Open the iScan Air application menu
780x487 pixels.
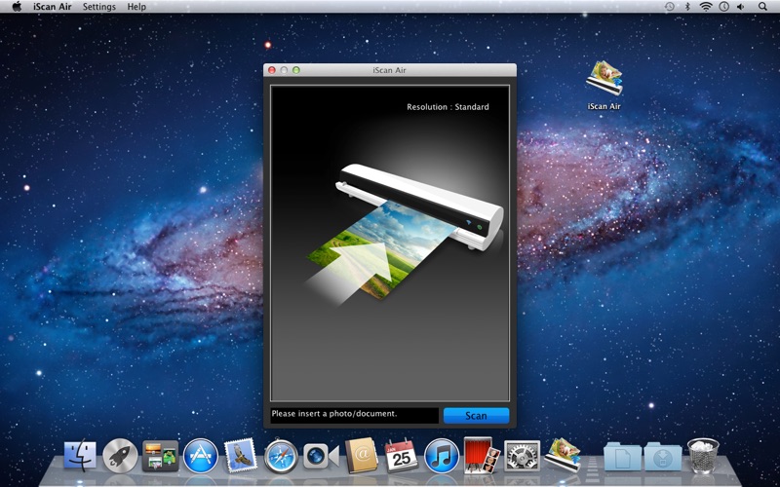[52, 7]
